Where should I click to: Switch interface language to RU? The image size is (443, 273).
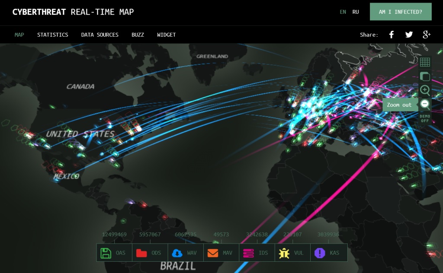click(356, 12)
